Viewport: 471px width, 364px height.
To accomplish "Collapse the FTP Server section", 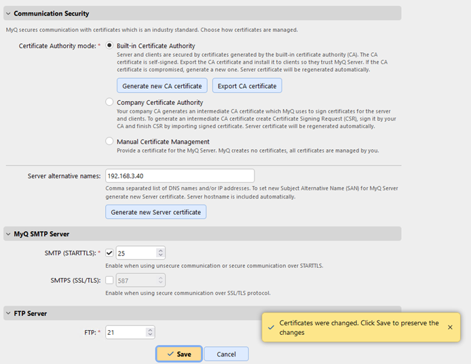I will point(8,314).
